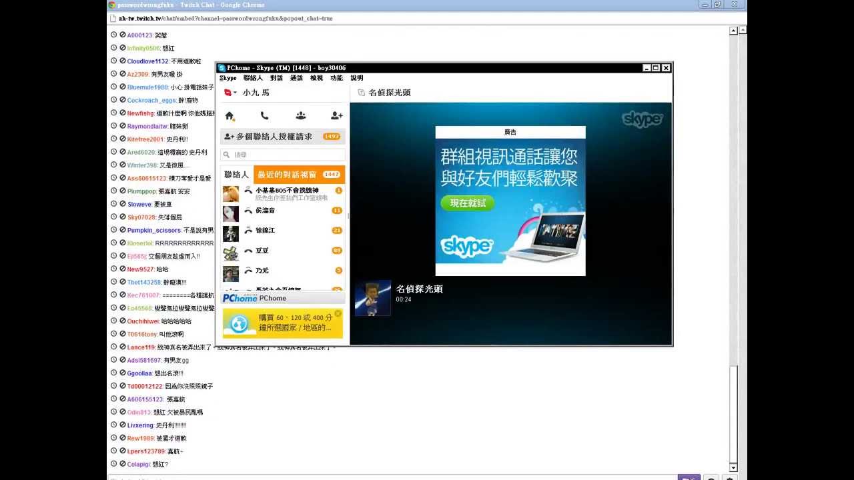Click the conversation icon beside 名偵探光頭 header
Viewport: 854px width, 480px height.
coord(361,93)
